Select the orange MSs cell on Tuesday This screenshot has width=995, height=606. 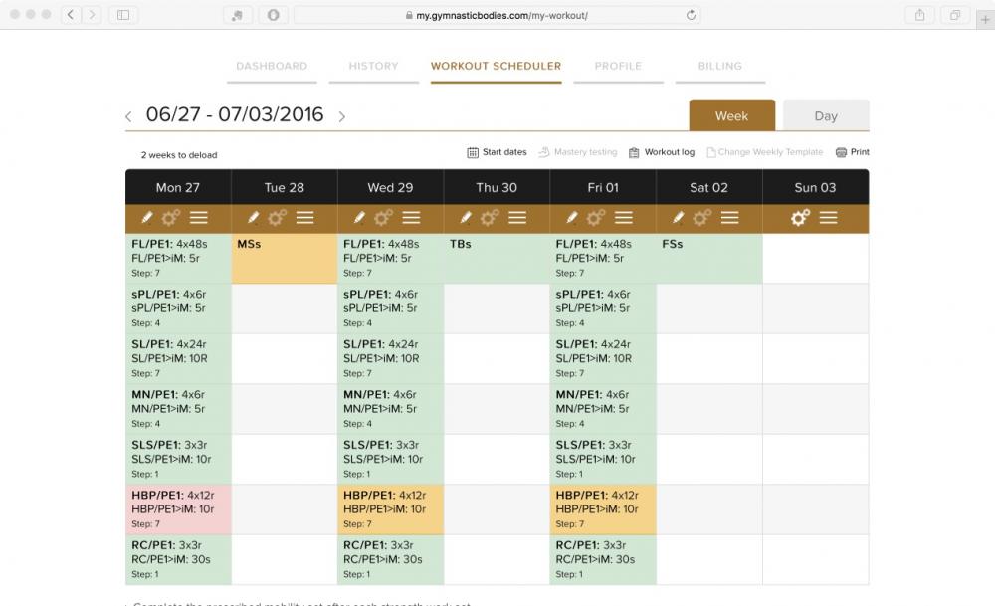pyautogui.click(x=285, y=259)
